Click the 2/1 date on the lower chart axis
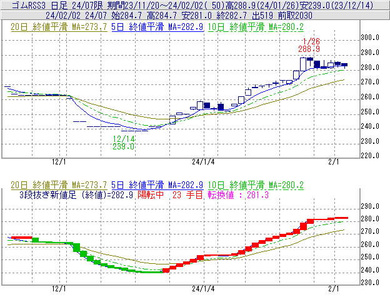 [334, 289]
